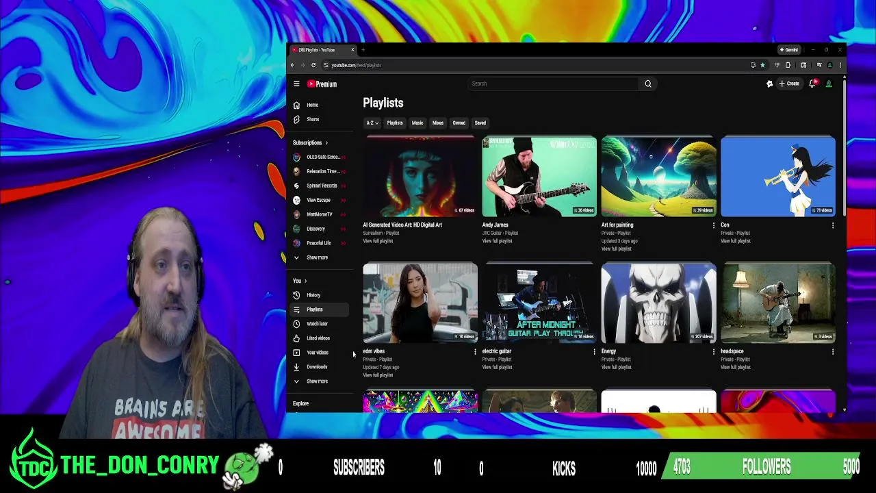Toggle the bookmark star in address bar
This screenshot has width=876, height=493.
coord(762,65)
